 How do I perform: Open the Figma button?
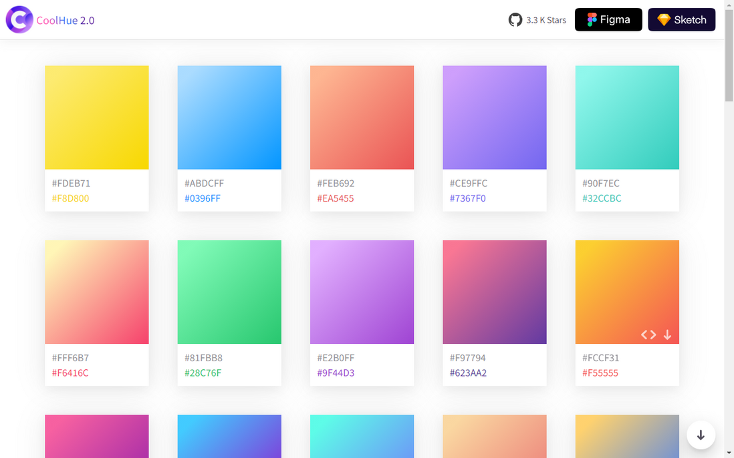(608, 19)
